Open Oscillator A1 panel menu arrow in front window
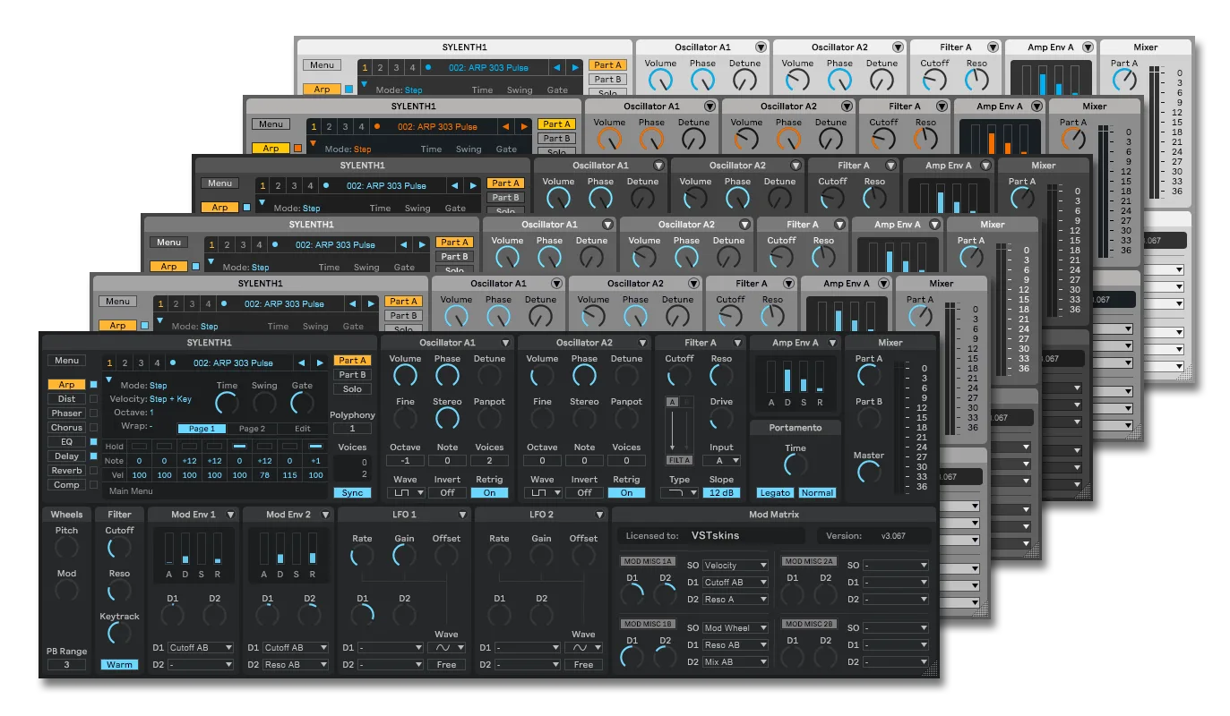The width and height of the screenshot is (1230, 716). point(505,343)
